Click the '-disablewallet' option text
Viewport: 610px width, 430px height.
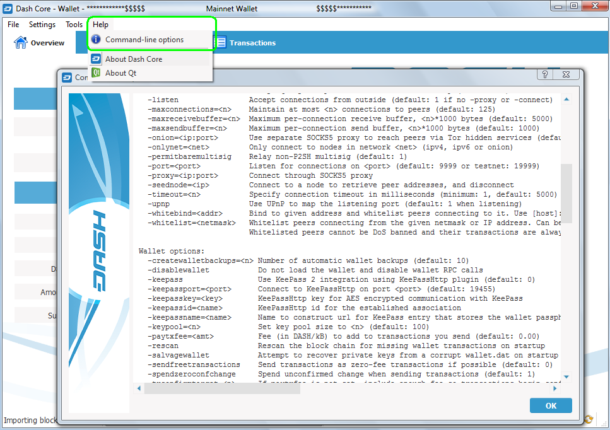(x=178, y=270)
